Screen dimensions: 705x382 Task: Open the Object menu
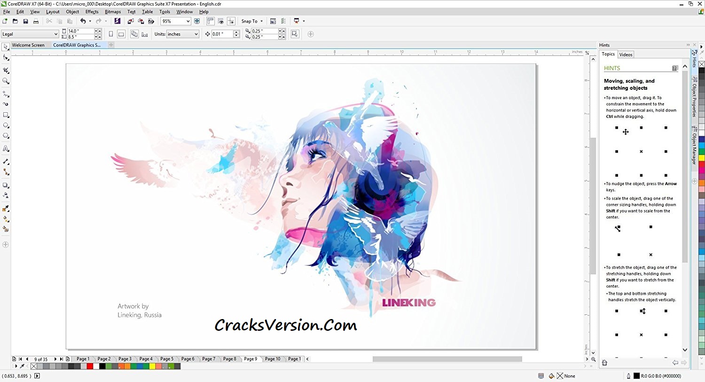coord(72,12)
